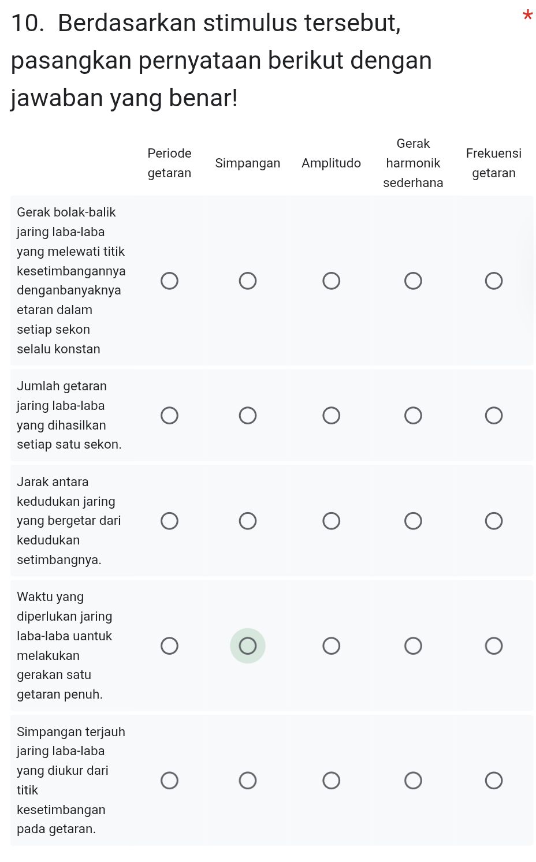Select Periode getaran for Simpangan terjauh row
The width and height of the screenshot is (536, 862).
[169, 781]
